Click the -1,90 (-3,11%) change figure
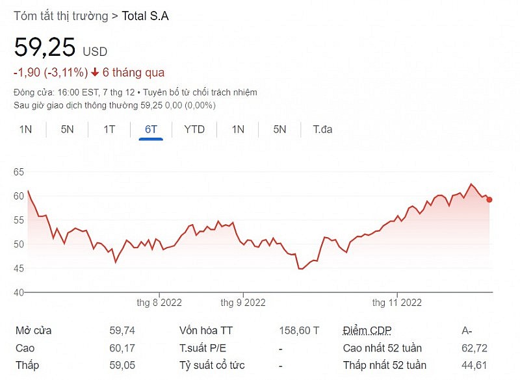The width and height of the screenshot is (520, 380). coord(50,73)
